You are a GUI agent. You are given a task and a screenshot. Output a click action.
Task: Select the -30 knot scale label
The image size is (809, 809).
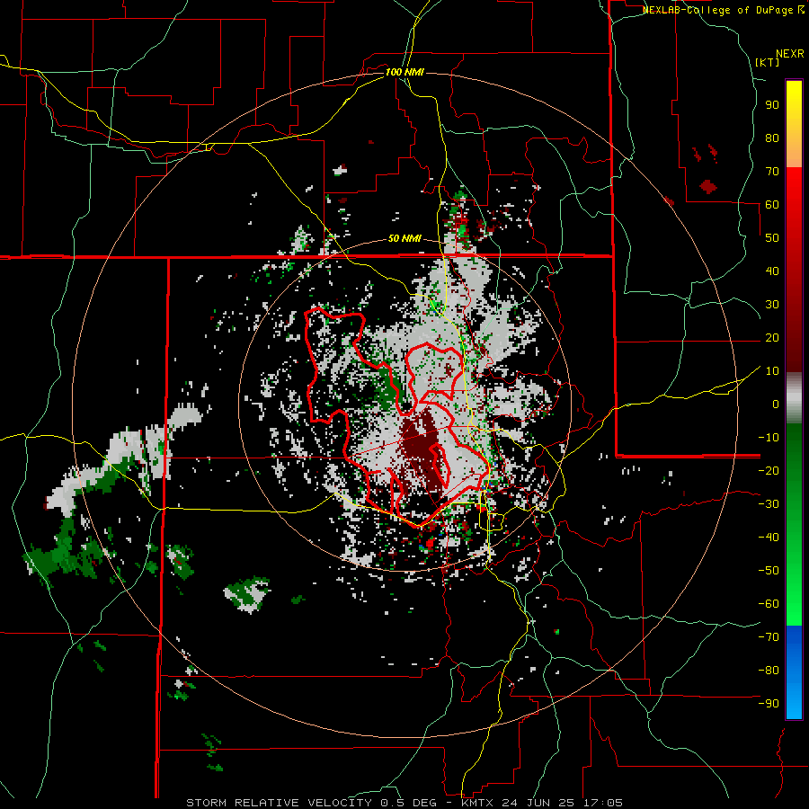(x=769, y=504)
